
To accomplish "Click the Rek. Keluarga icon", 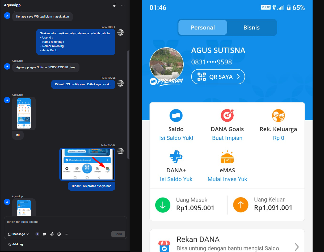I will pyautogui.click(x=278, y=116).
